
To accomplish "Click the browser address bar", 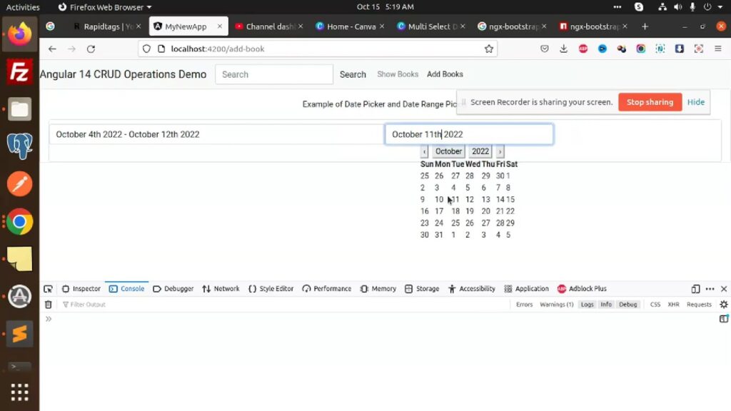I will click(317, 49).
